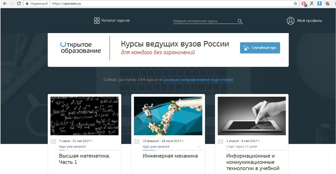Click the date 15 февраля - 28 июня 2017 г.
336x174 pixels.
click(164, 141)
